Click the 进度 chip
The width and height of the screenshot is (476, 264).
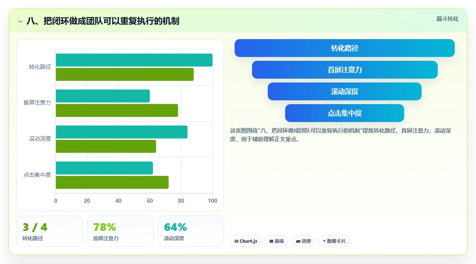coord(303,241)
